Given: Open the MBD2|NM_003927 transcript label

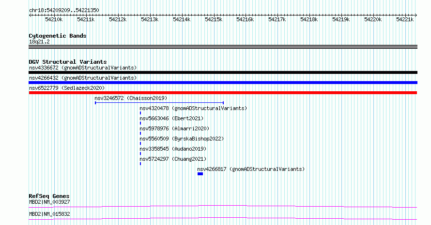Looking at the screenshot, I should (49, 202).
